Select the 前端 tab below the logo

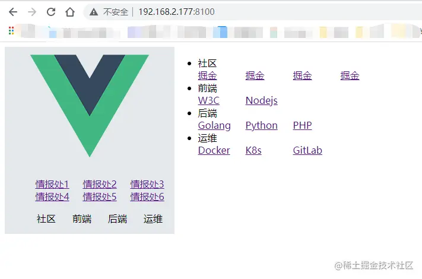[x=82, y=218]
